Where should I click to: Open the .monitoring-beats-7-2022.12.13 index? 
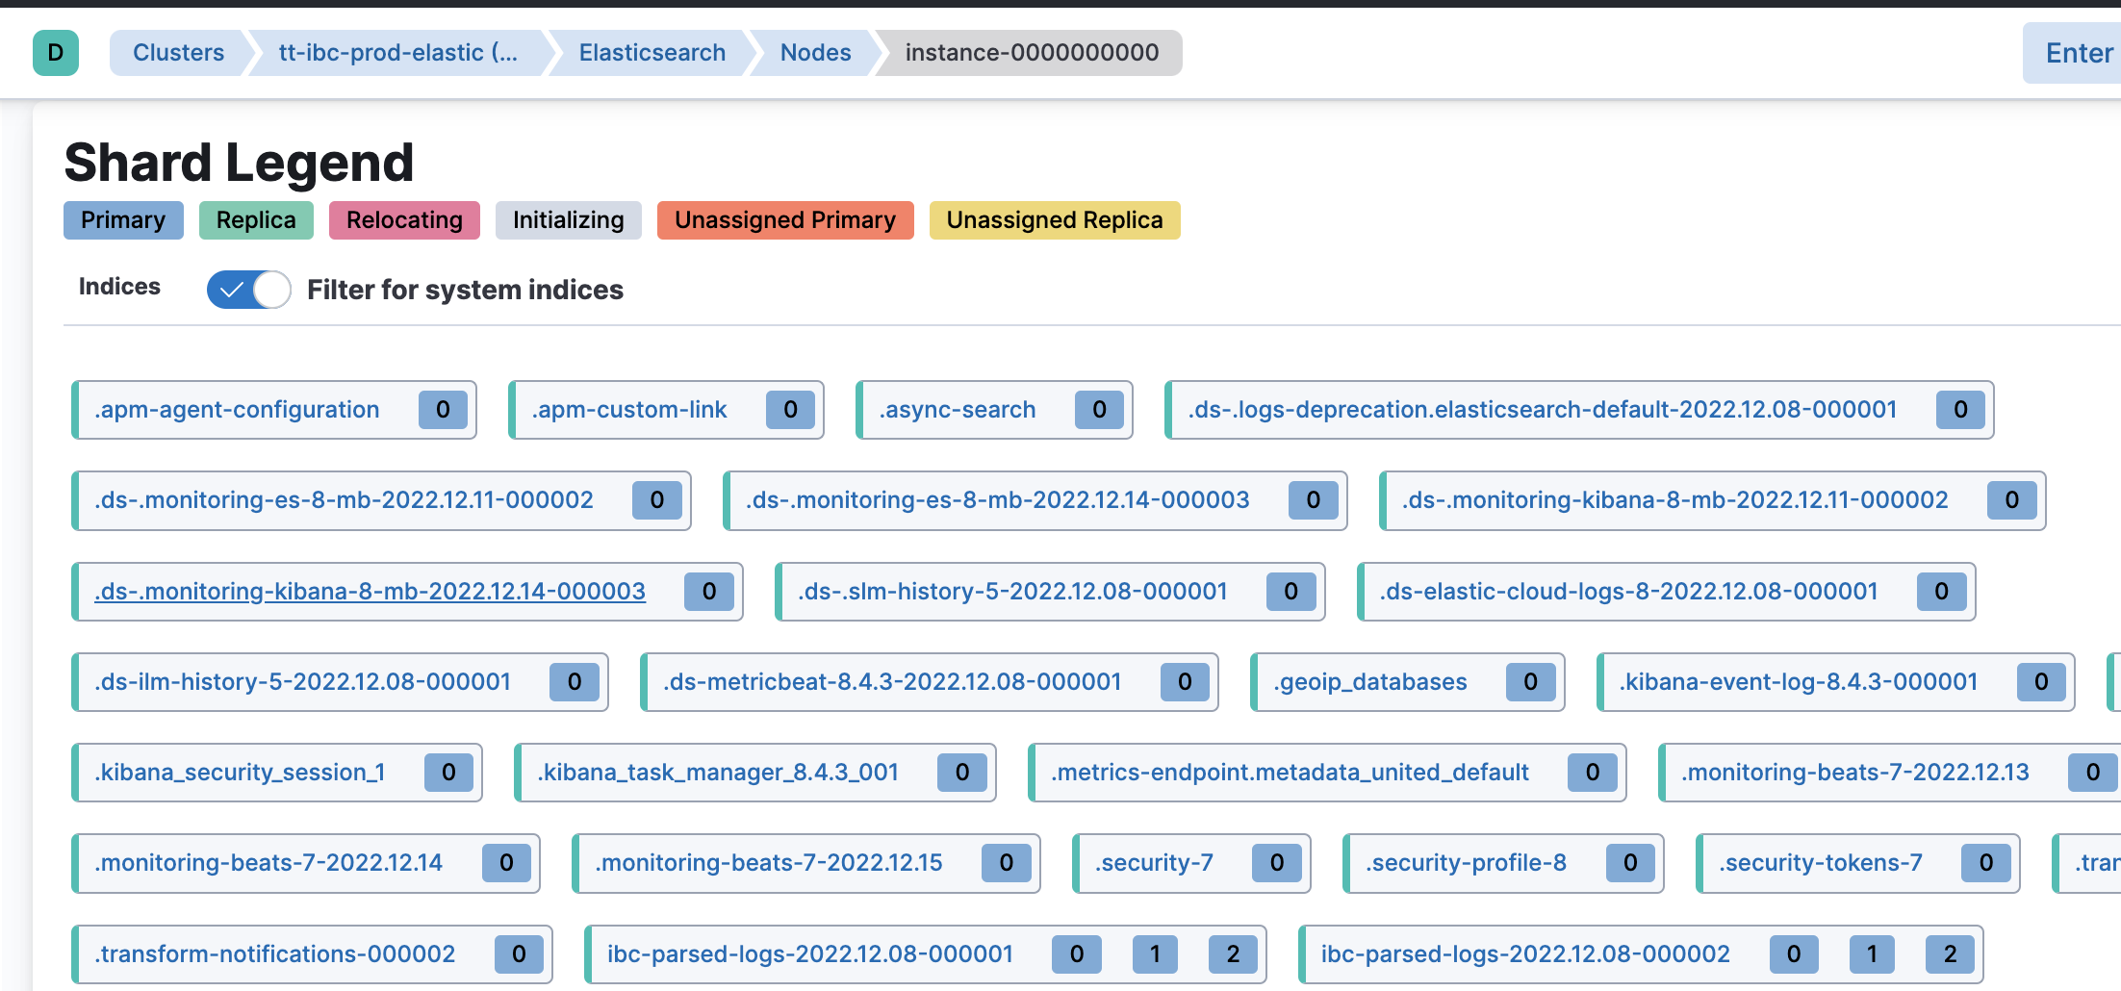tap(1855, 773)
